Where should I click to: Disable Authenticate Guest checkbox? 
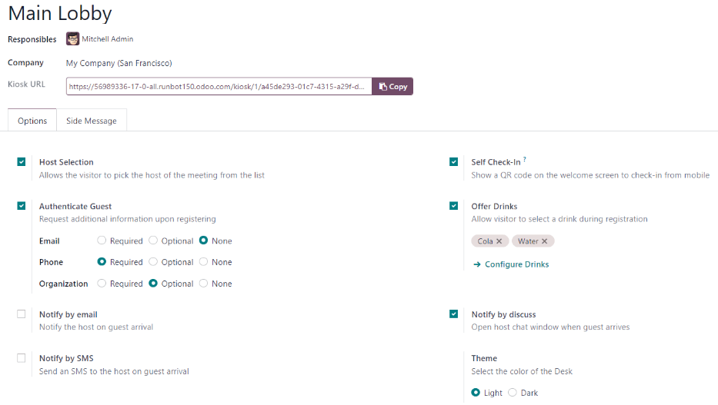pos(22,206)
